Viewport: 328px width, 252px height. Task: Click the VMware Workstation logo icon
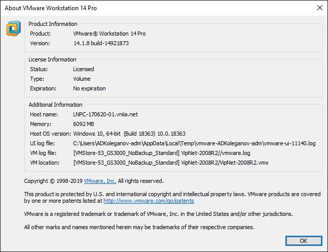[13, 28]
